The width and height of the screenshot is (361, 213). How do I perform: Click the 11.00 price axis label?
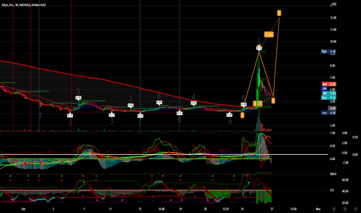point(333,30)
